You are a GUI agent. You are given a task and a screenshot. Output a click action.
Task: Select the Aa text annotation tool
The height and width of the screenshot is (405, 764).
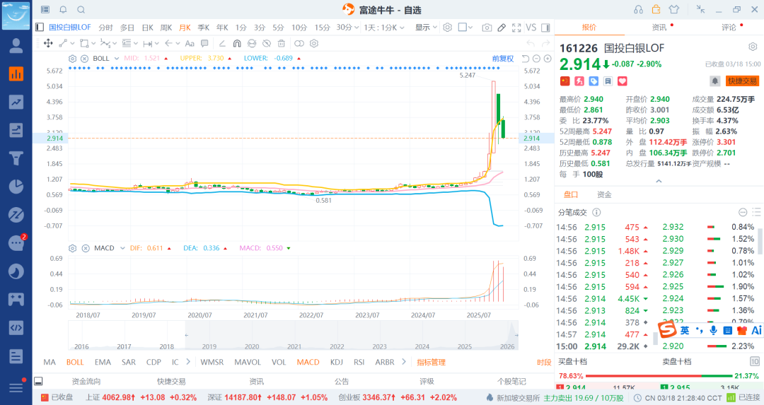tap(190, 43)
